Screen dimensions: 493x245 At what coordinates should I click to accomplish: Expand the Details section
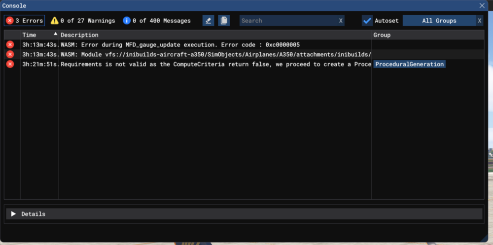coord(14,214)
